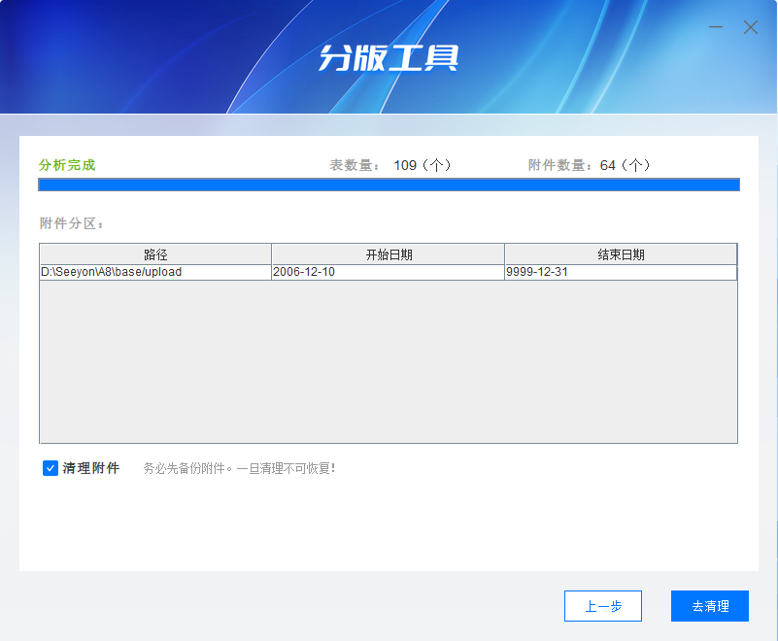Go back with the 上一步 button

[602, 606]
